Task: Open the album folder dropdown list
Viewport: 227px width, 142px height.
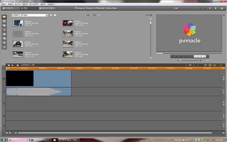Action: [46, 15]
